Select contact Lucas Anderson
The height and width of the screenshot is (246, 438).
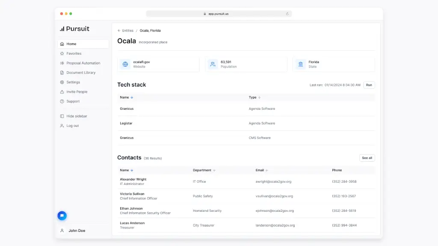(x=132, y=223)
